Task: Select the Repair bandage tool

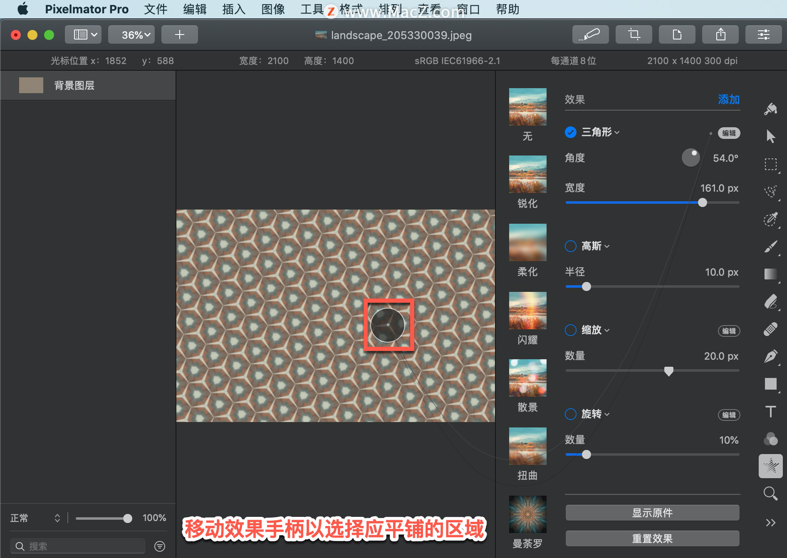Action: coord(770,329)
